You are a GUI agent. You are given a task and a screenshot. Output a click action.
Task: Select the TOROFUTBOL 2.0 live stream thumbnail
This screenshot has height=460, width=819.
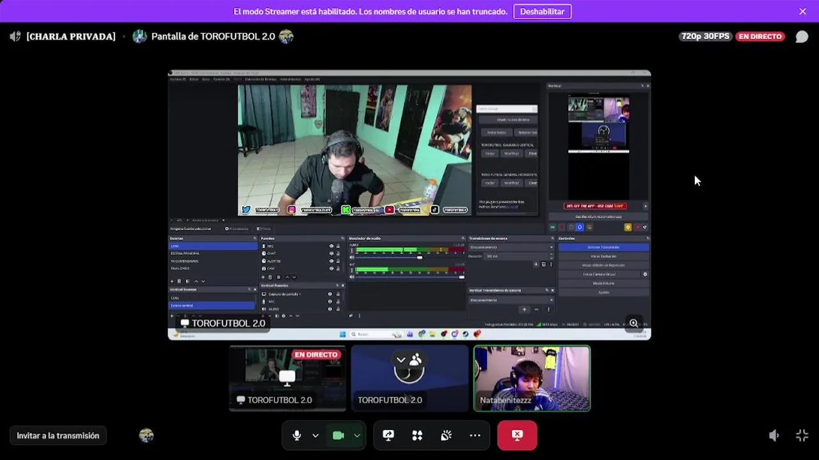click(x=287, y=378)
